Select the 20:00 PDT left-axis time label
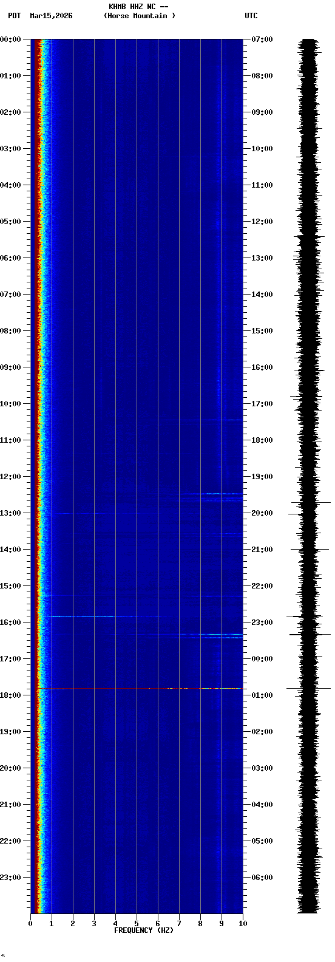 point(10,768)
